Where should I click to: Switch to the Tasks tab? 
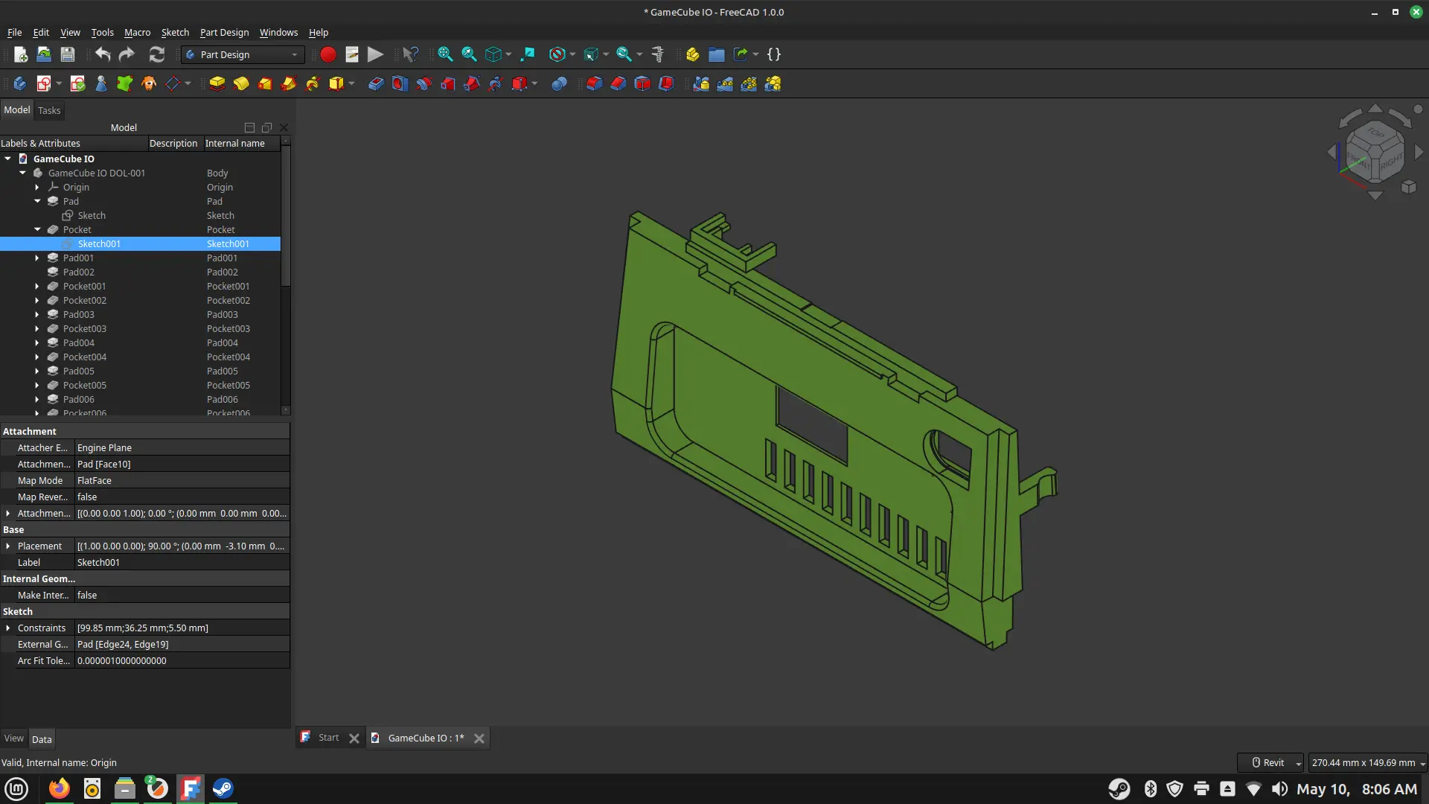[49, 110]
